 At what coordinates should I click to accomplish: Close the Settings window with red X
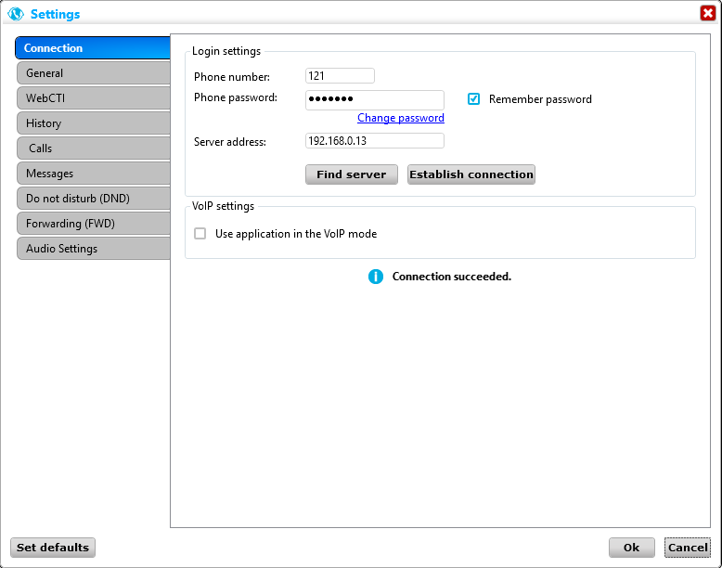coord(707,13)
